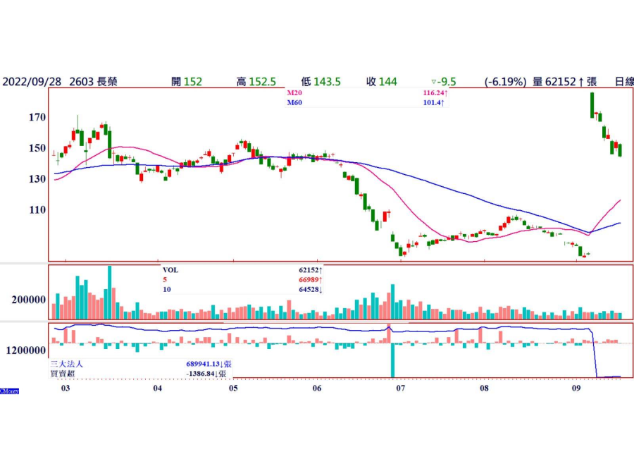Viewport: 634px width, 476px height.
Task: Click the 170 price axis label
Action: coord(37,117)
